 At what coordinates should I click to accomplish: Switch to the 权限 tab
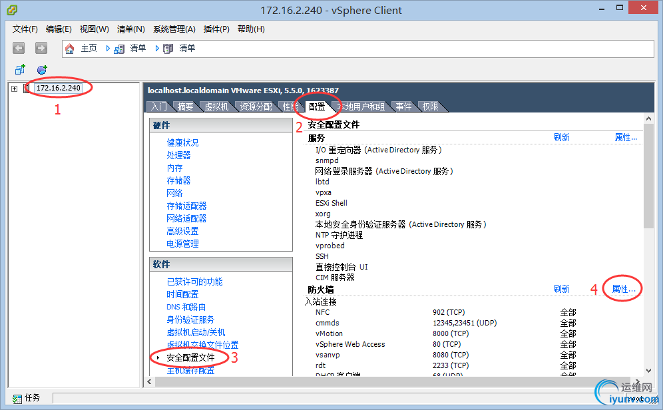point(430,106)
